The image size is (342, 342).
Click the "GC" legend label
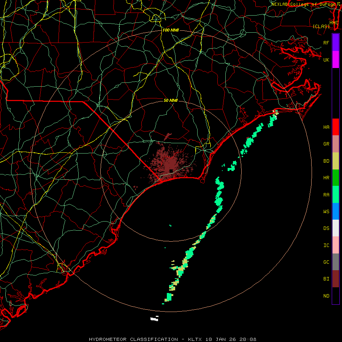tap(326, 262)
